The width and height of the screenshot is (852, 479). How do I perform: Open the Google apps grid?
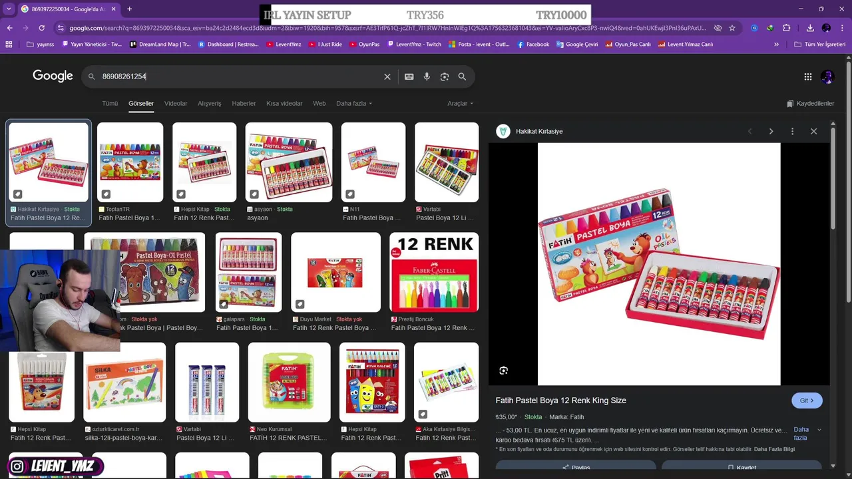coord(808,77)
